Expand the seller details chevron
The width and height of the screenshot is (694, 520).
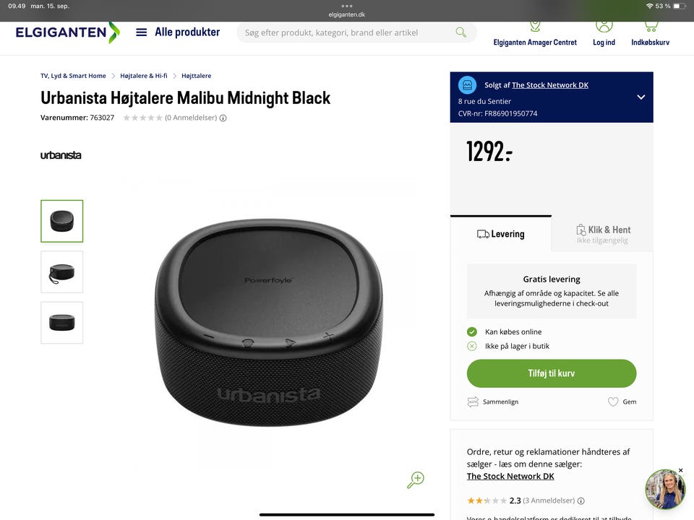[x=641, y=97]
